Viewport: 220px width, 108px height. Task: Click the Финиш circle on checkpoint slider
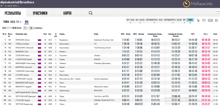[190, 23]
